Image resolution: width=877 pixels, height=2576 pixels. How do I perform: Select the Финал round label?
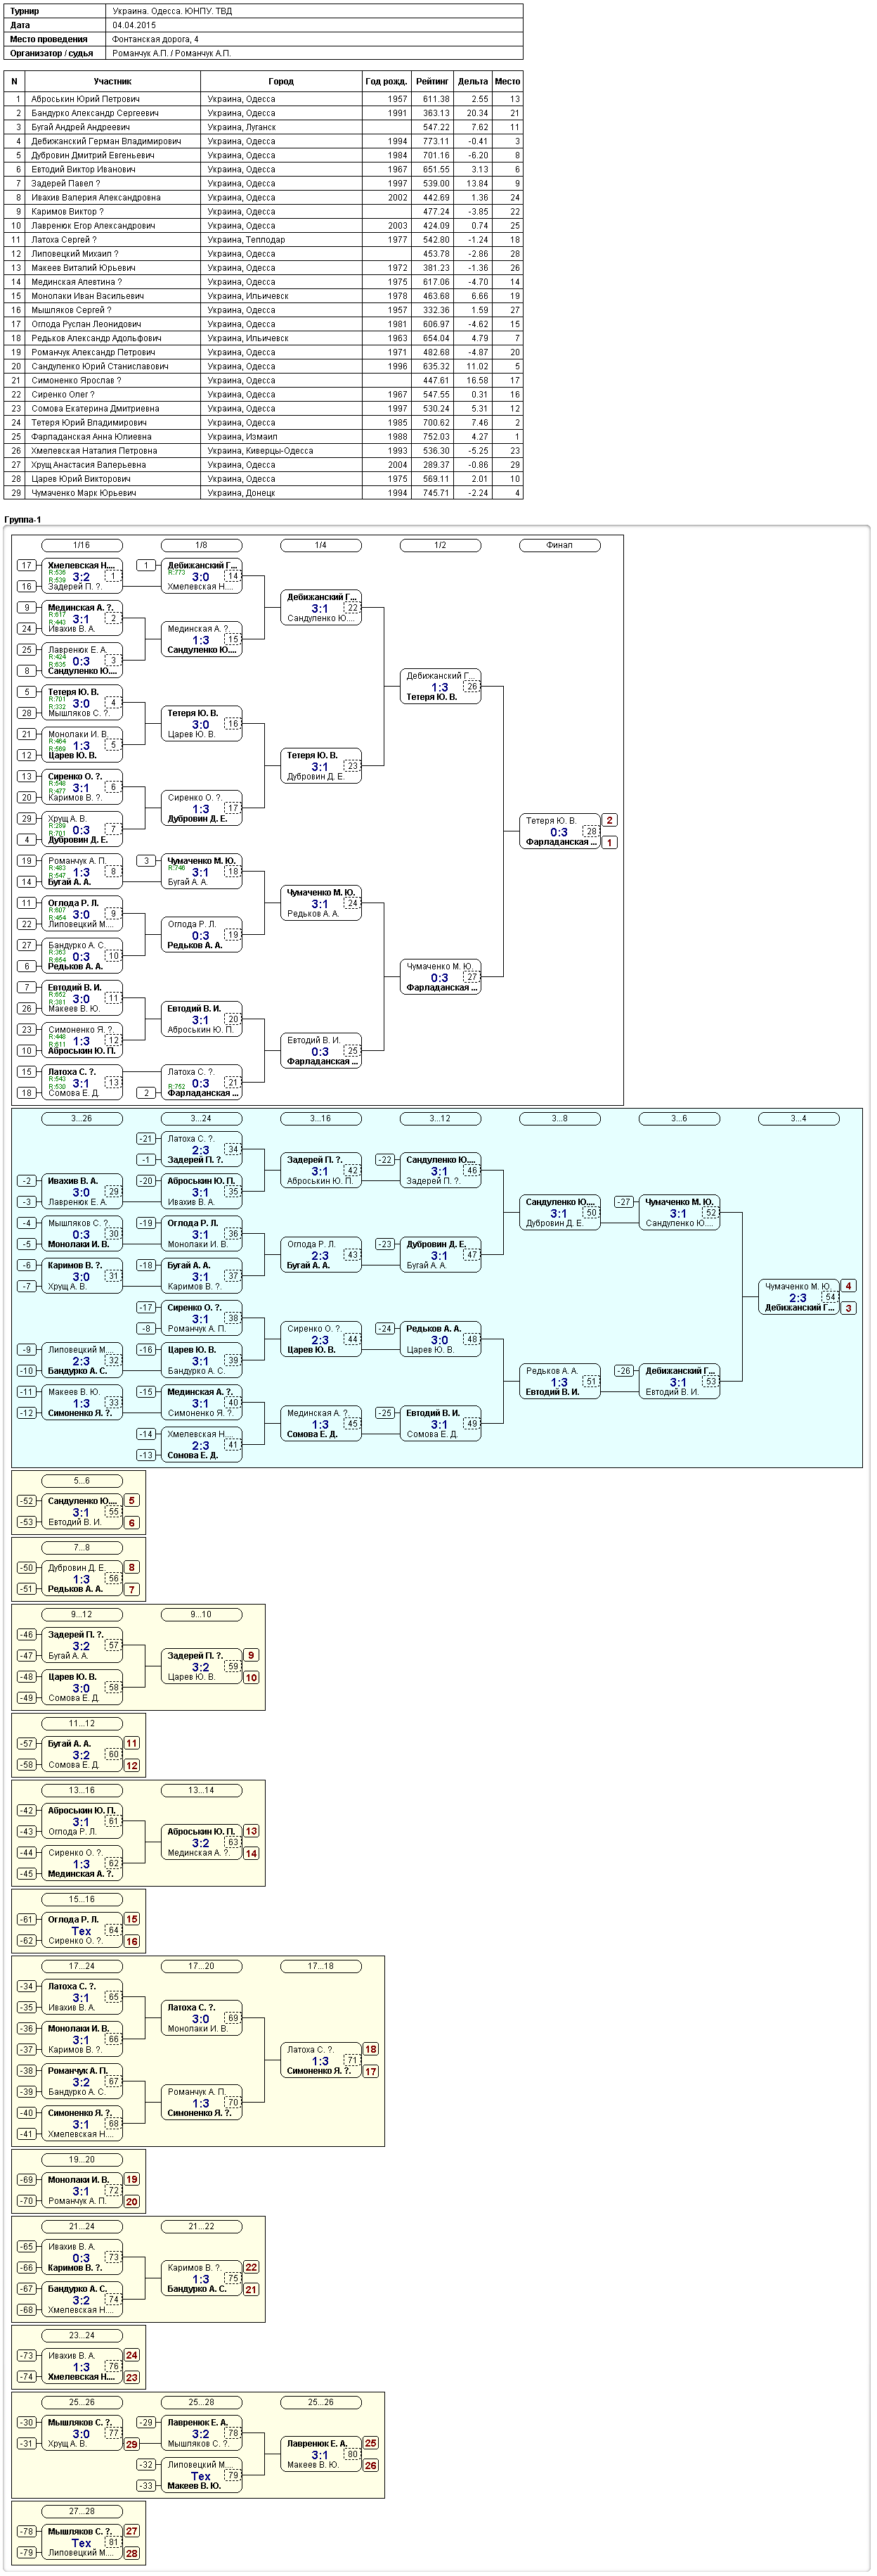pos(559,545)
